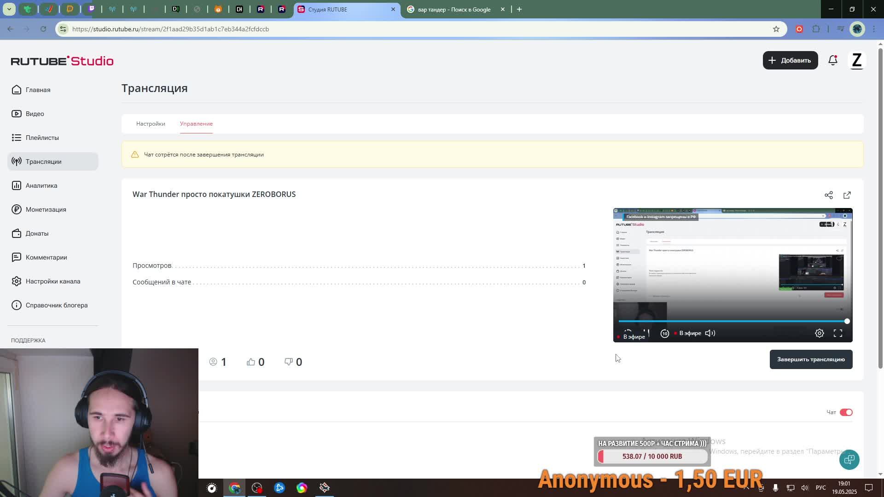This screenshot has height=497, width=884.
Task: Click the browser address bar URL
Action: [170, 29]
